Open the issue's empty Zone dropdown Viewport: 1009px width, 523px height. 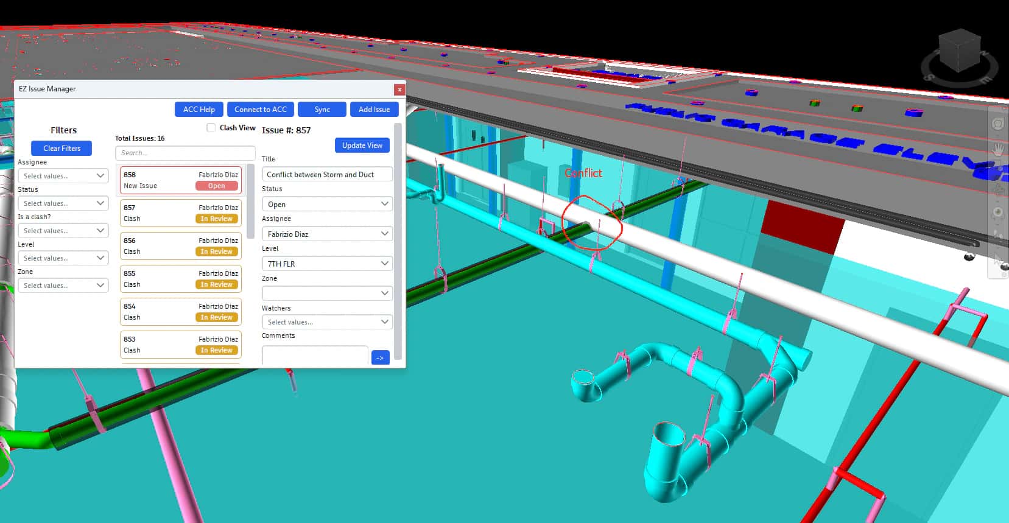point(327,293)
